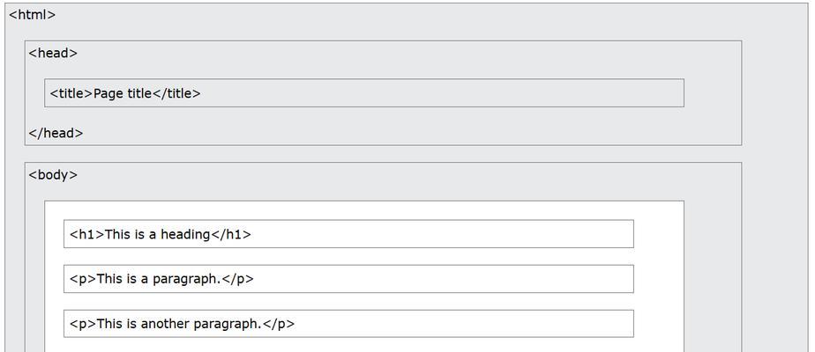Click opening <p> tag before 'This is another'
Screen dimensions: 815x352
tap(83, 324)
